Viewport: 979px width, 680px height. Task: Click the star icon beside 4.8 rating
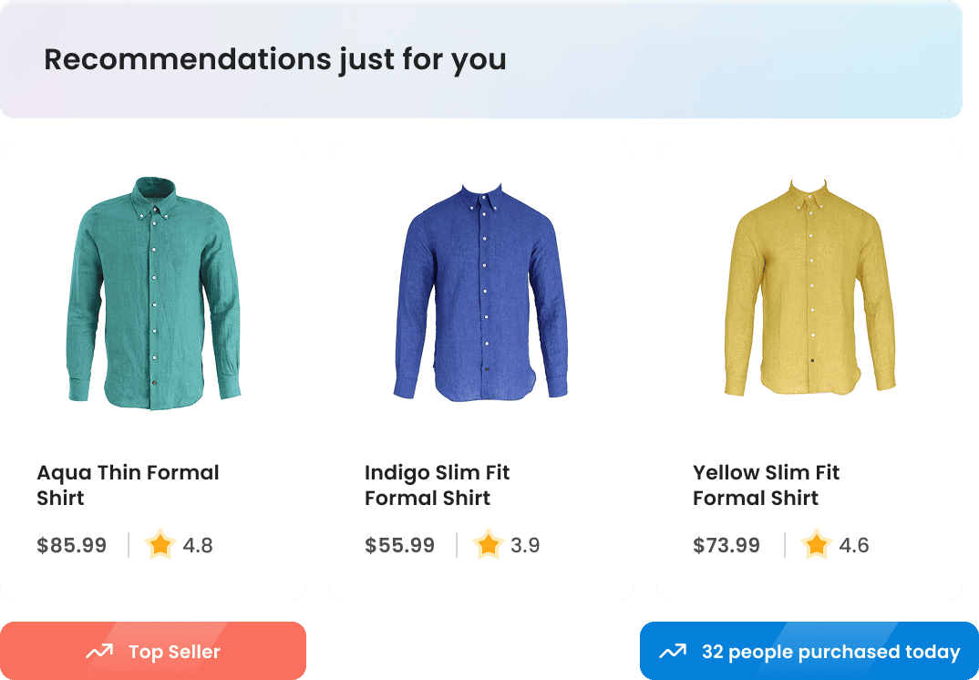coord(160,545)
